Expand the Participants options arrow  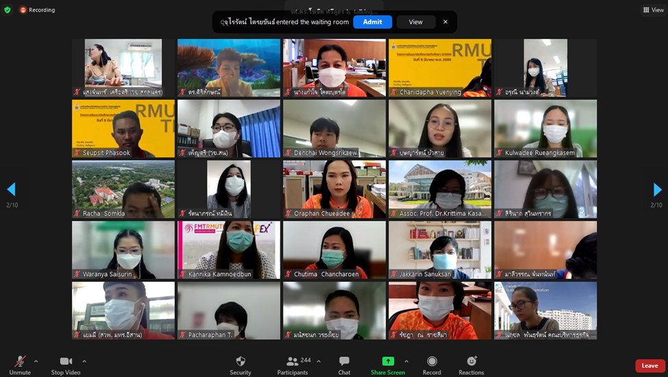[x=319, y=361]
